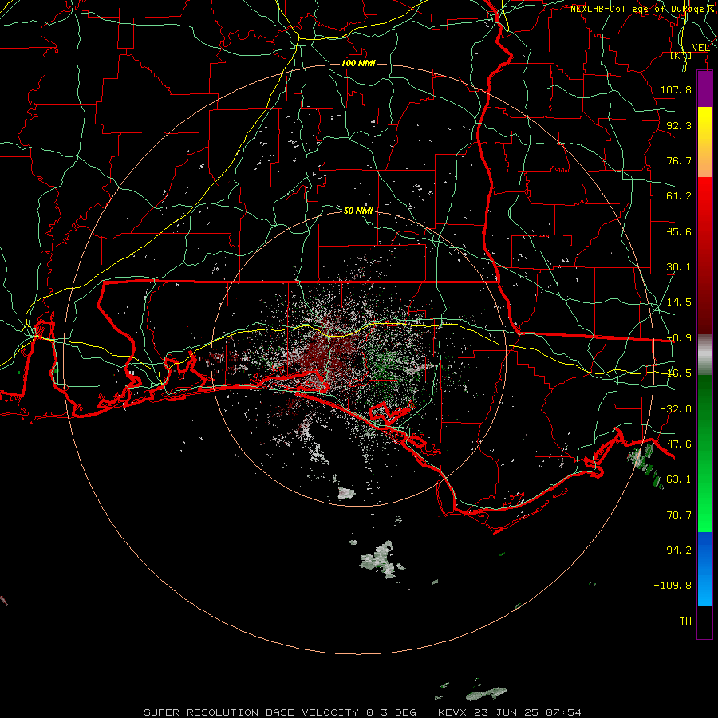The width and height of the screenshot is (718, 718).
Task: Click the NEXLAB-College of DuPage label
Action: click(x=644, y=9)
